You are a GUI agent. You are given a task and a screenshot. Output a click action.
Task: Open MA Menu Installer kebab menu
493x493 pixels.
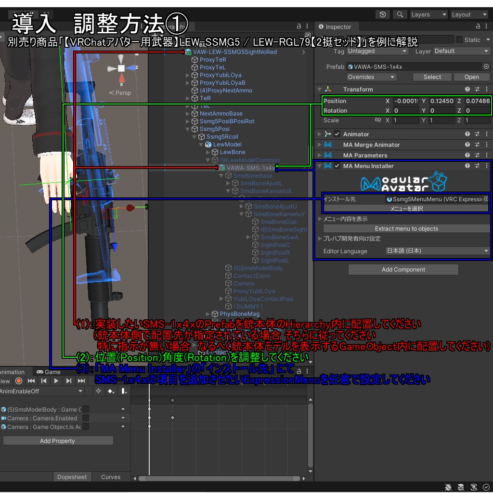coord(486,166)
